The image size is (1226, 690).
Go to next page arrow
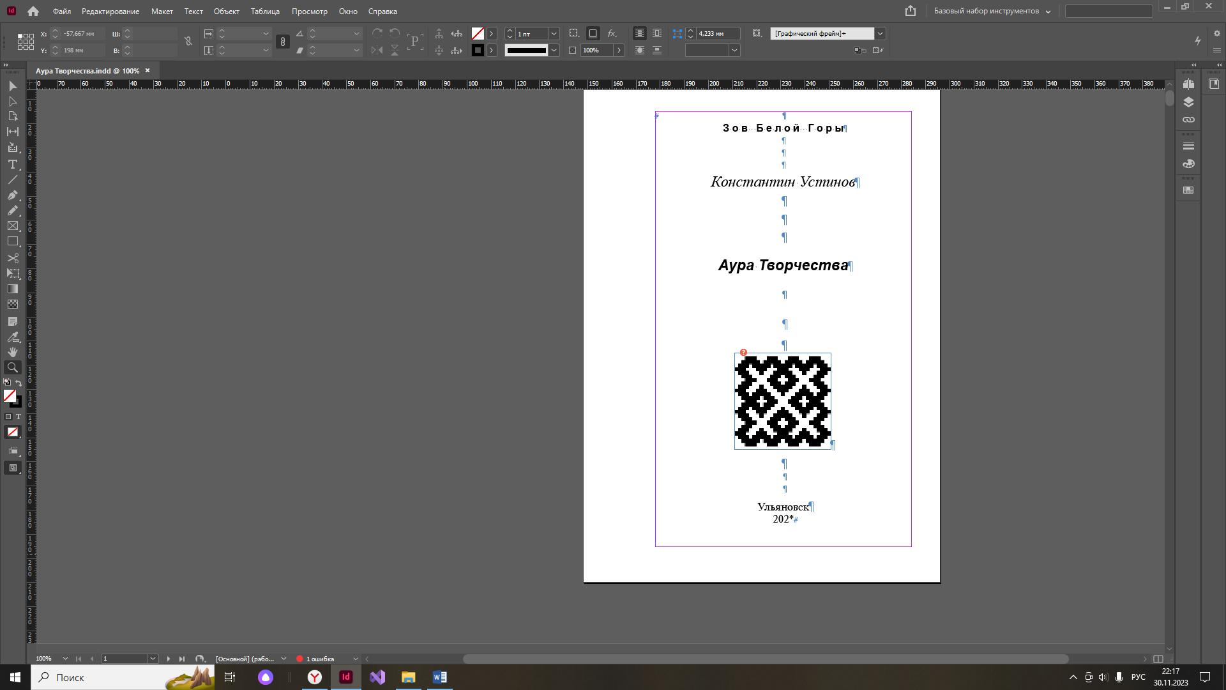[169, 659]
